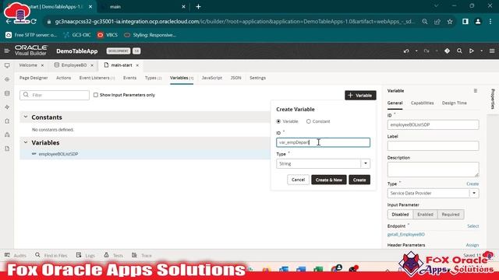This screenshot has height=280, width=499.
Task: Switch to Actions tab
Action: (63, 78)
